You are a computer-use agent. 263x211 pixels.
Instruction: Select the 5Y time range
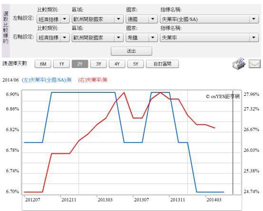pos(136,64)
